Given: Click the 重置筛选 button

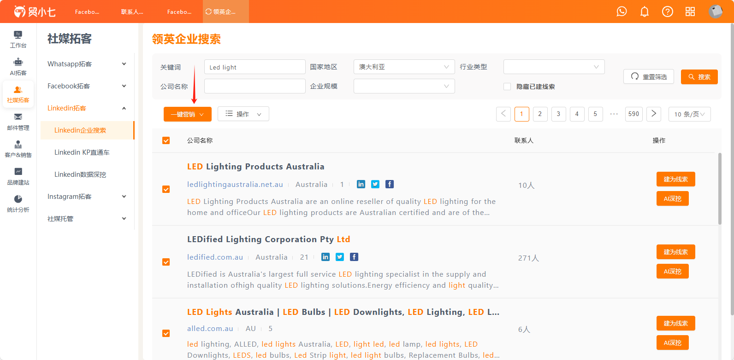Looking at the screenshot, I should point(649,76).
